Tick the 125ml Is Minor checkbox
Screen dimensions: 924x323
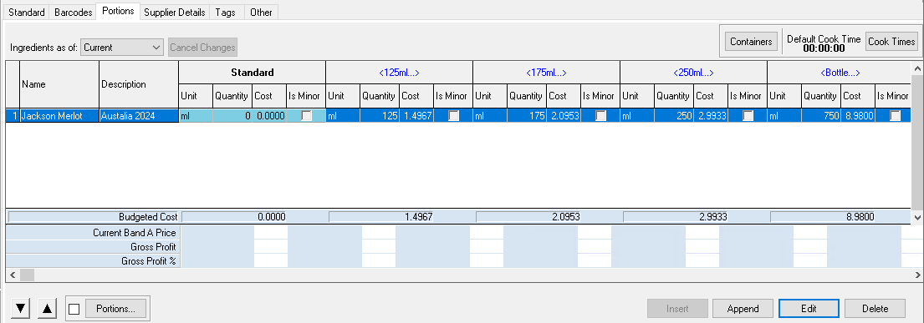454,116
